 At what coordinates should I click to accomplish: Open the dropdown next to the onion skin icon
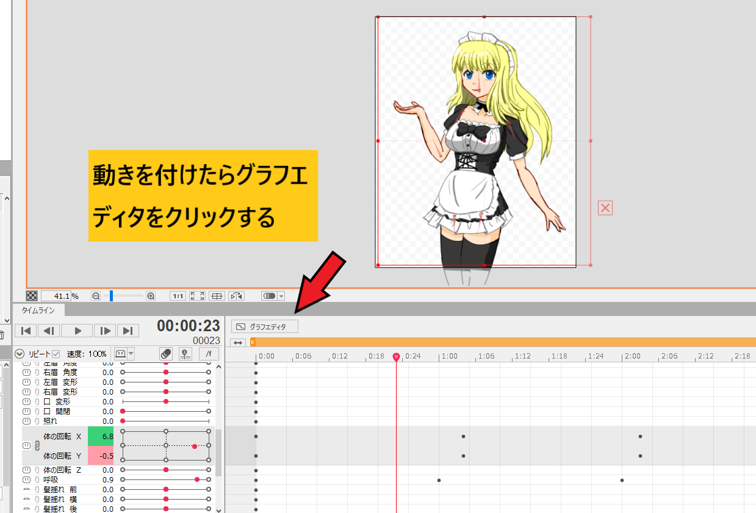click(131, 354)
